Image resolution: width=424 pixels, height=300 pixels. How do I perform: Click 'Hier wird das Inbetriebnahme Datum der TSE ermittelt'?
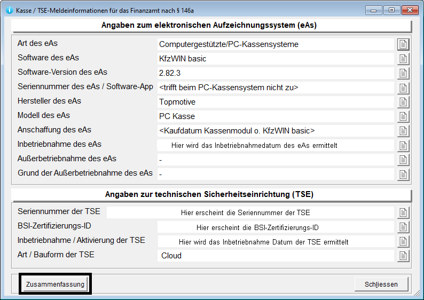coord(276,241)
